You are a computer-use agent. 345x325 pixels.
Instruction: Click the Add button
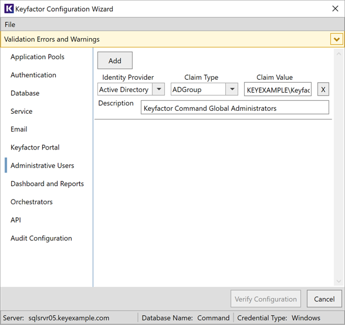click(115, 60)
